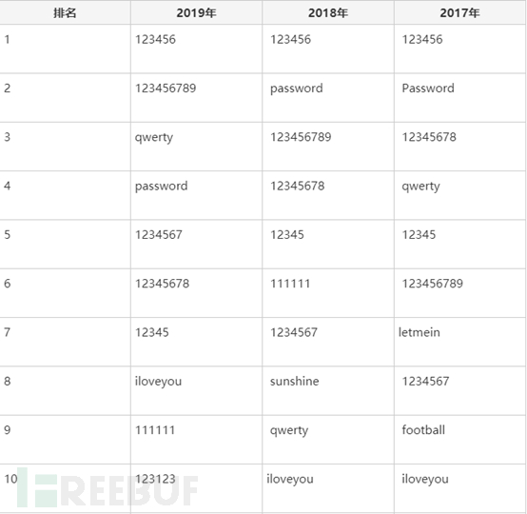
Task: Select the 2019年 column header
Action: tap(196, 12)
